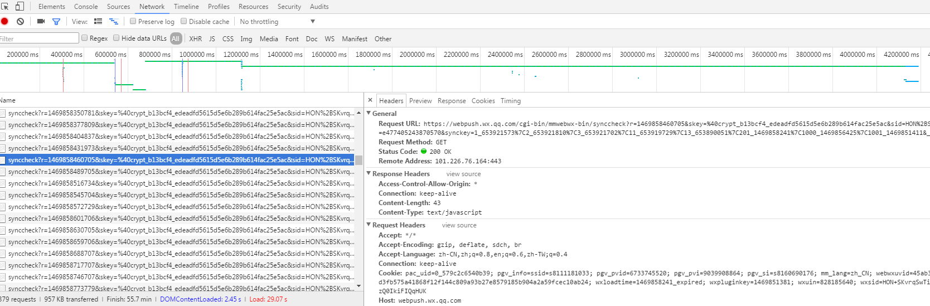Viewport: 930px width, 306px height.
Task: Select request syncheck?r=1469858601706
Action: pyautogui.click(x=177, y=218)
